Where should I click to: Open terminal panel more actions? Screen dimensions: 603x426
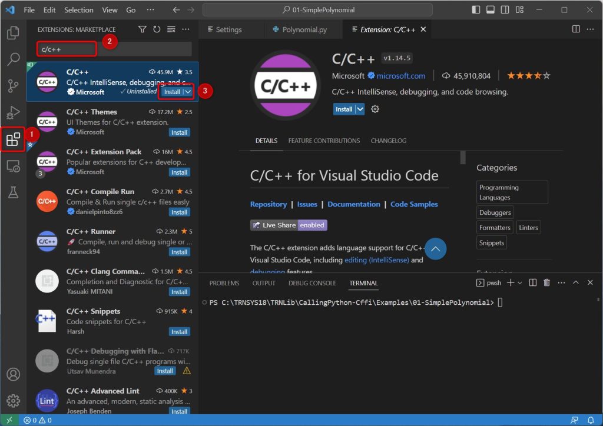(x=561, y=282)
